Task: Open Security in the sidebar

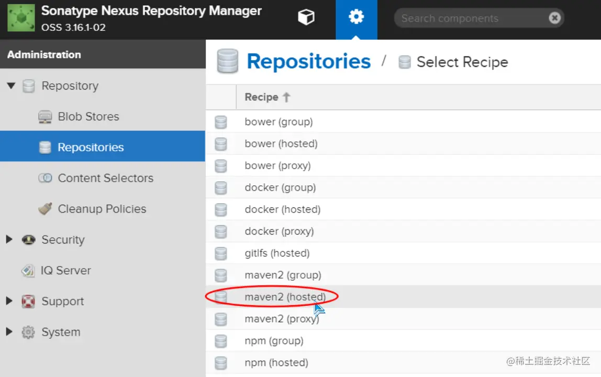Action: pyautogui.click(x=63, y=240)
